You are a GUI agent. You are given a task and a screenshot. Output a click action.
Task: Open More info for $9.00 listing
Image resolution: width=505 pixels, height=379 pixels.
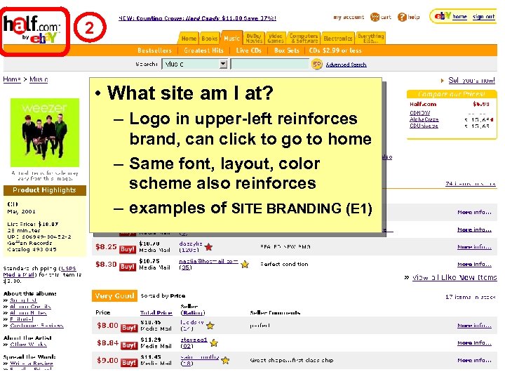[x=474, y=360]
